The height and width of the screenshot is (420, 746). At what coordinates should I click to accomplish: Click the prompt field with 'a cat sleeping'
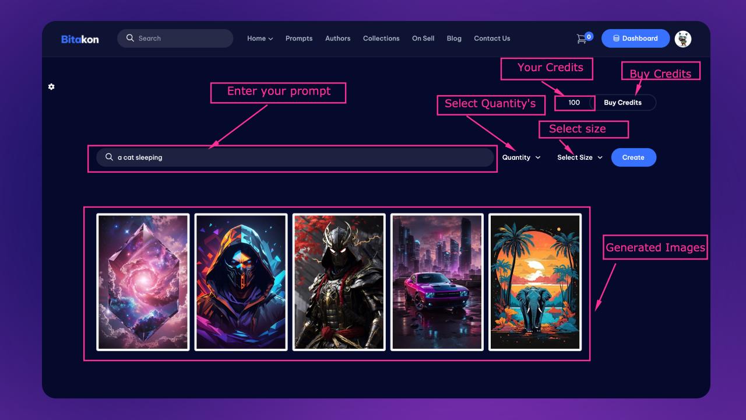[x=295, y=157]
